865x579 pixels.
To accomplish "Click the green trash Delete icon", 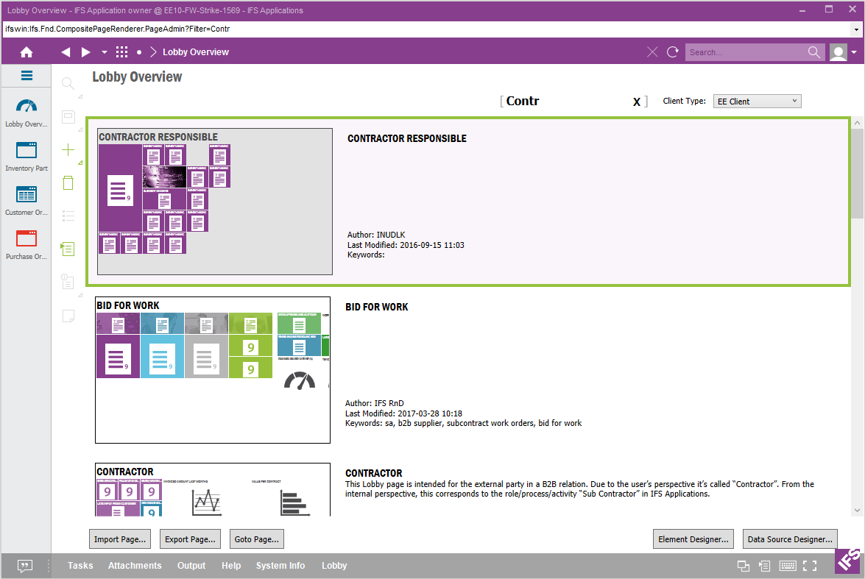I will coord(68,182).
